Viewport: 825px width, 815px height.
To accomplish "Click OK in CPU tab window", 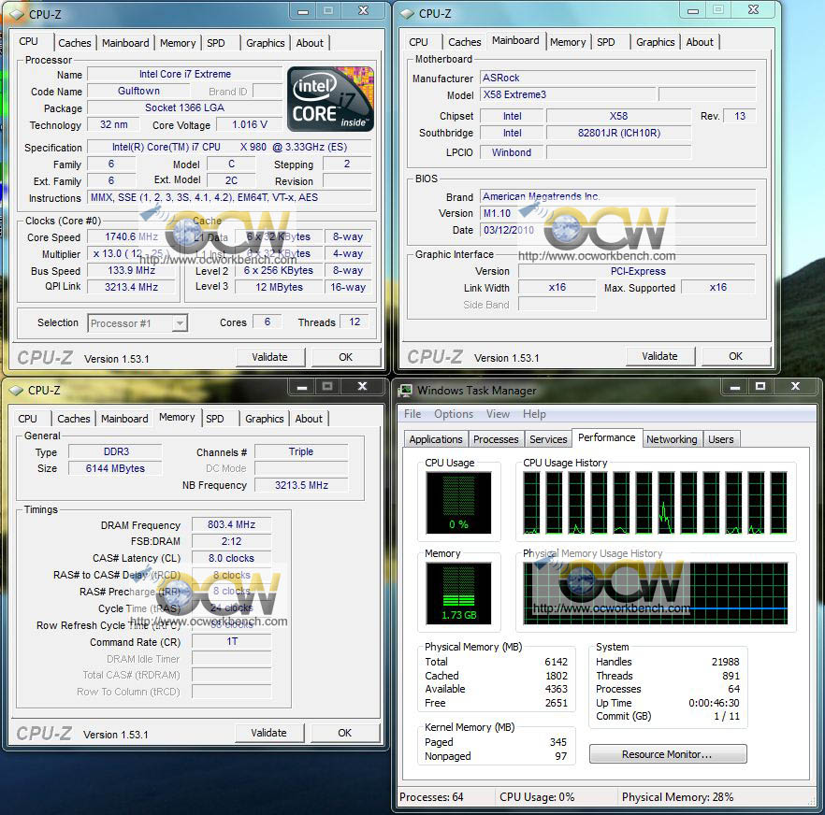I will coord(346,357).
